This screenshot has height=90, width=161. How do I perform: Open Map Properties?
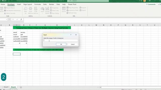coord(72,8)
